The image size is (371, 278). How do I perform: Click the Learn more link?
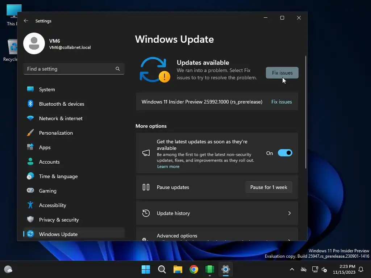tap(168, 167)
